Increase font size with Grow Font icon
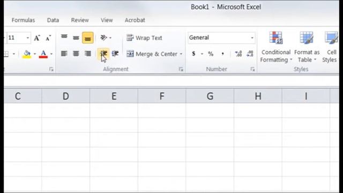Viewport: 343px width, 193px height. 37,38
